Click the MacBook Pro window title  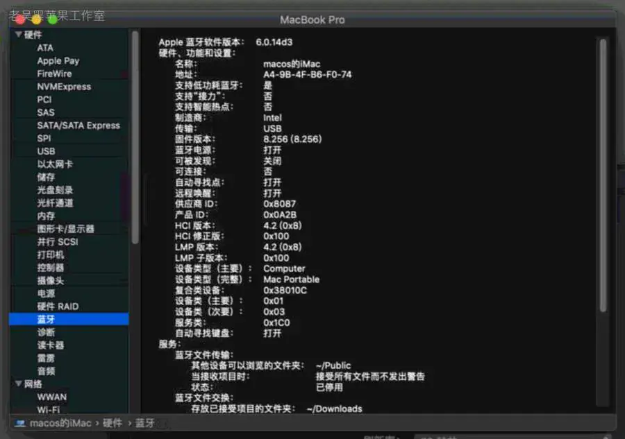click(x=312, y=20)
